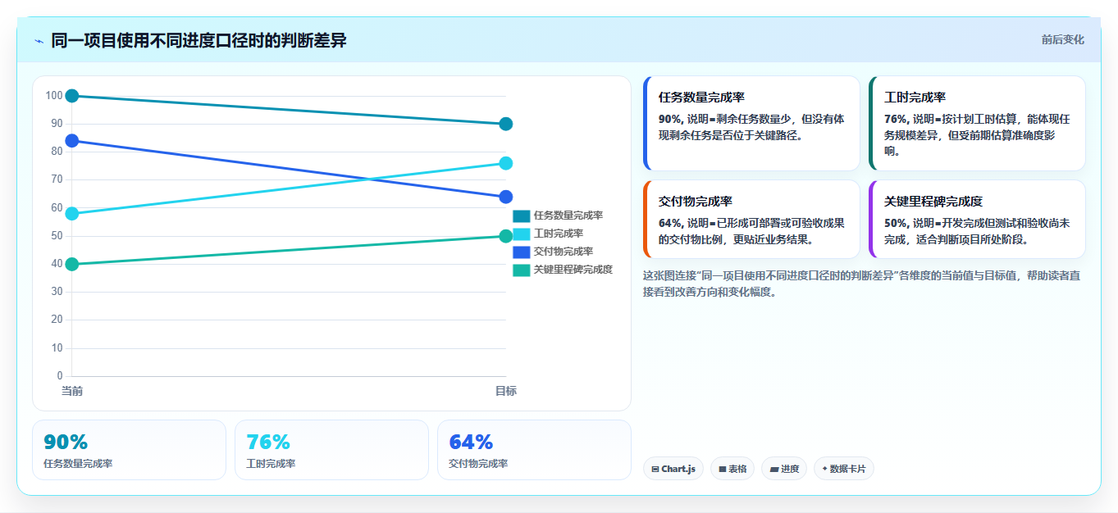The image size is (1118, 513).
Task: Select the 交付物完成率 point at 目标 (64)
Action: [506, 197]
